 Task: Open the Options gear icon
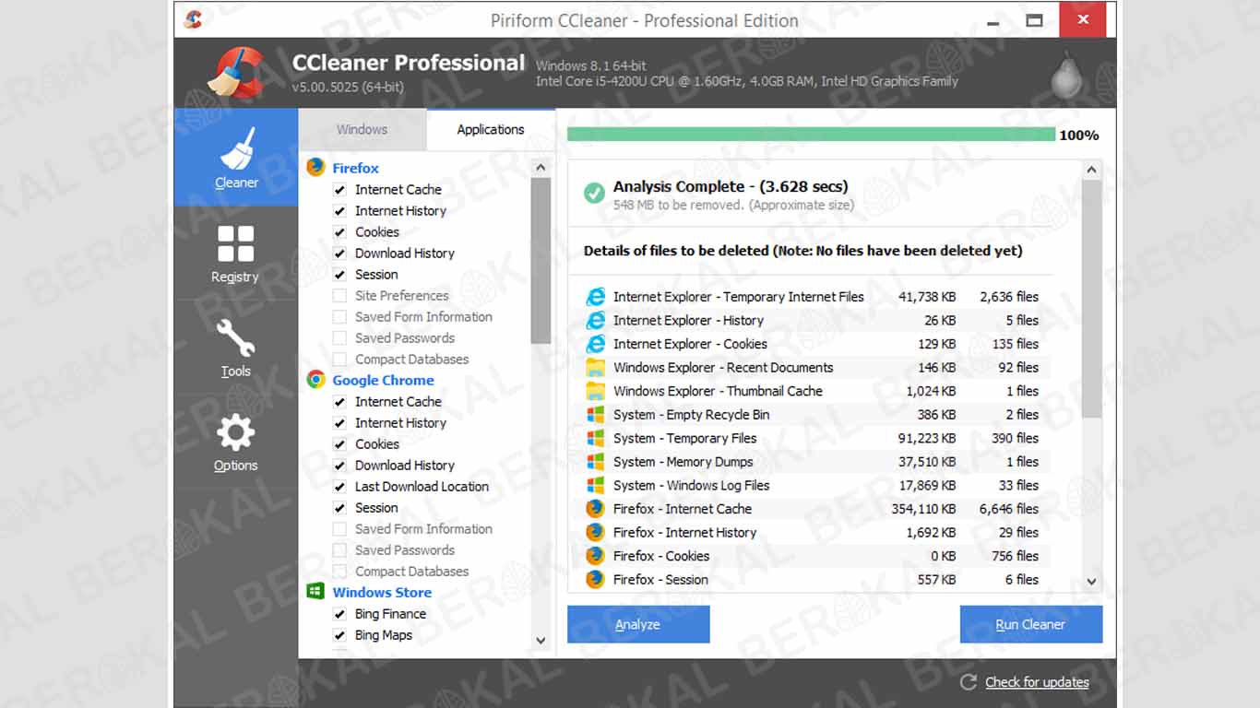pos(235,432)
